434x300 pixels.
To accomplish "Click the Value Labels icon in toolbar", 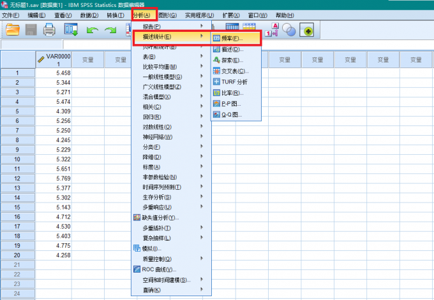I will pyautogui.click(x=272, y=29).
